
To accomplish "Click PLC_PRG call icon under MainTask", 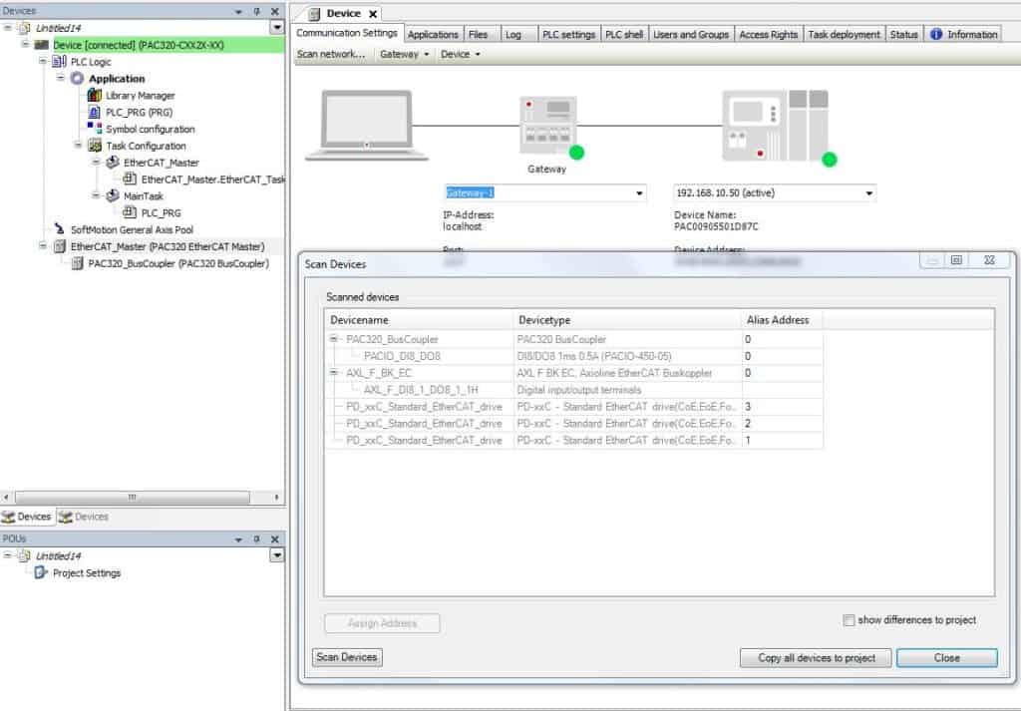I will point(130,212).
